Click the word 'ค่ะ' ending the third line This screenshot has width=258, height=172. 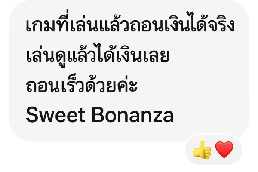[128, 85]
